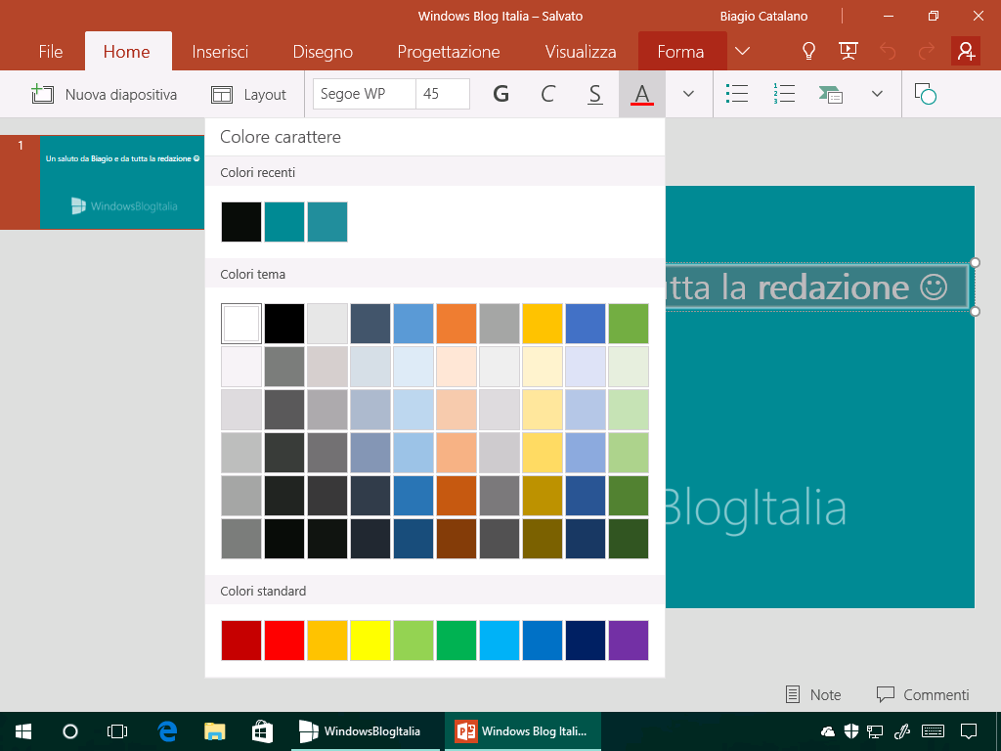Viewport: 1001px width, 751px height.
Task: Click the Tell Me lightbulb icon
Action: pos(808,51)
